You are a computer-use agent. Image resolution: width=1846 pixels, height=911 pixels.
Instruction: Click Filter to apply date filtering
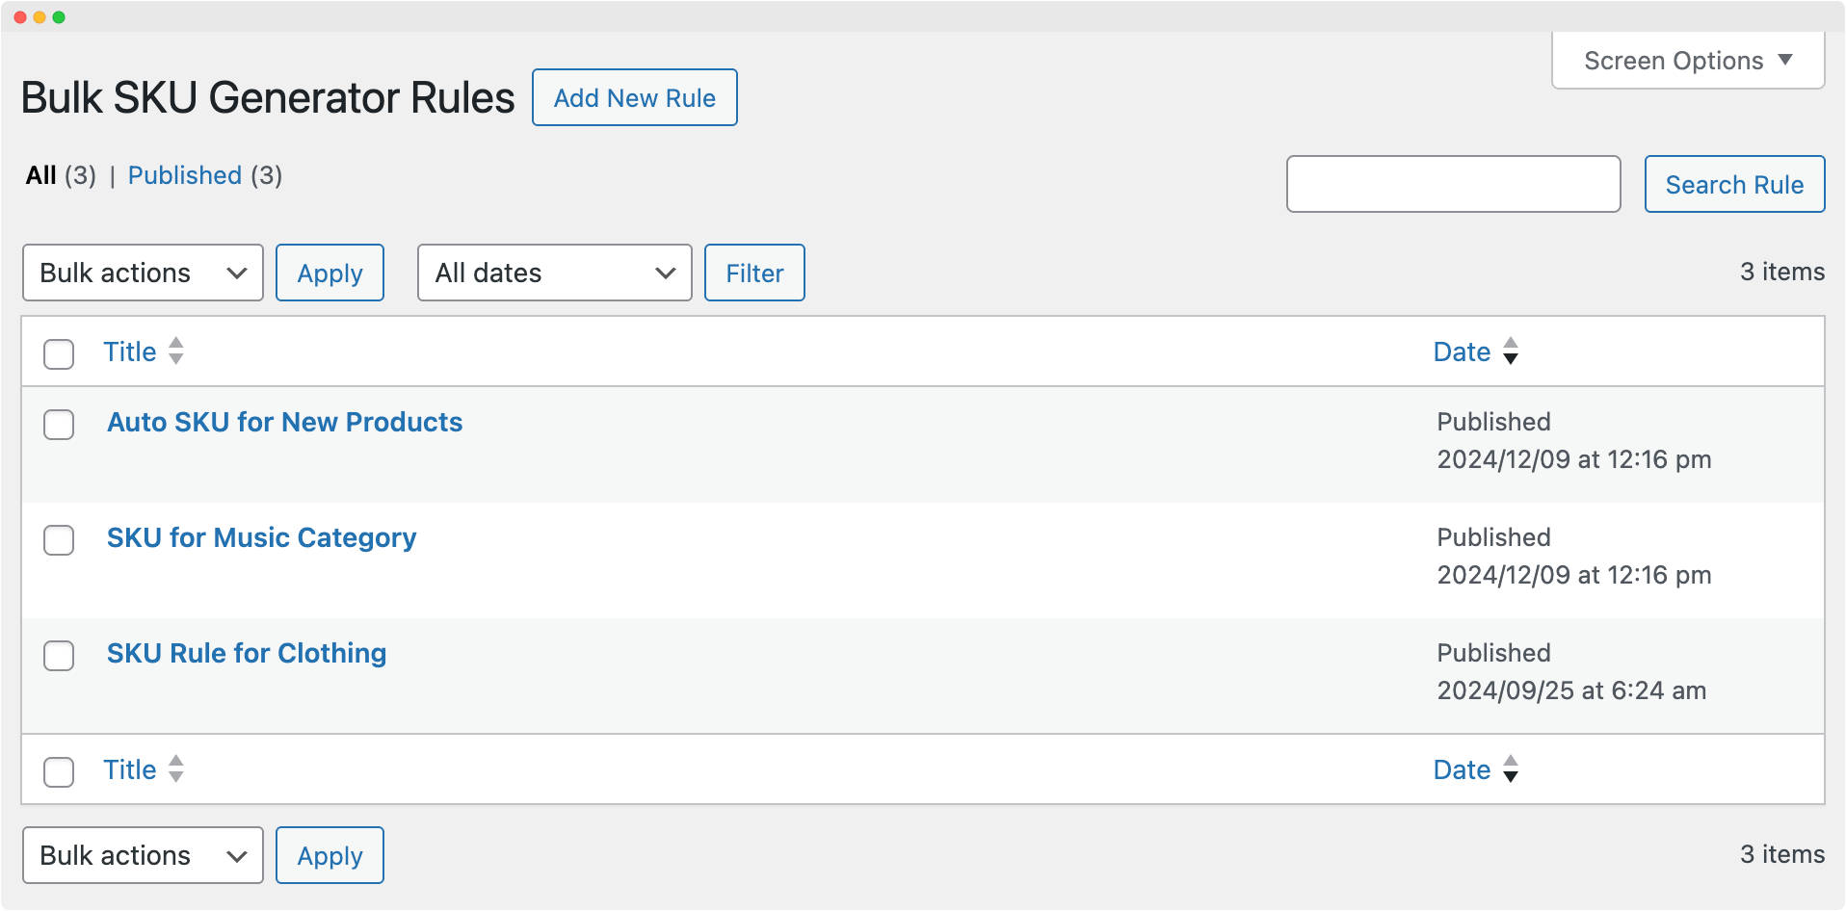754,273
